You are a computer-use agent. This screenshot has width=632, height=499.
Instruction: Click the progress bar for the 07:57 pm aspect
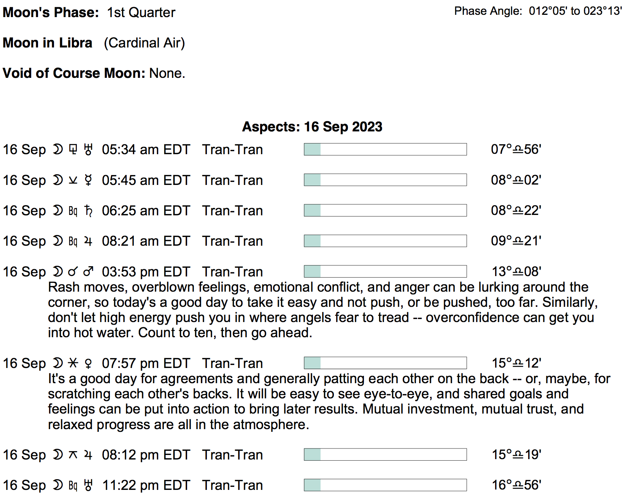tap(385, 363)
